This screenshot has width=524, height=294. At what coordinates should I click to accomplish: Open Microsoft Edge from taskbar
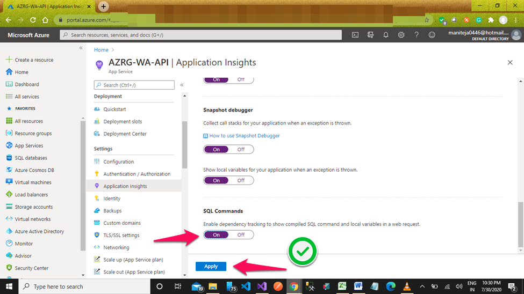[390, 286]
